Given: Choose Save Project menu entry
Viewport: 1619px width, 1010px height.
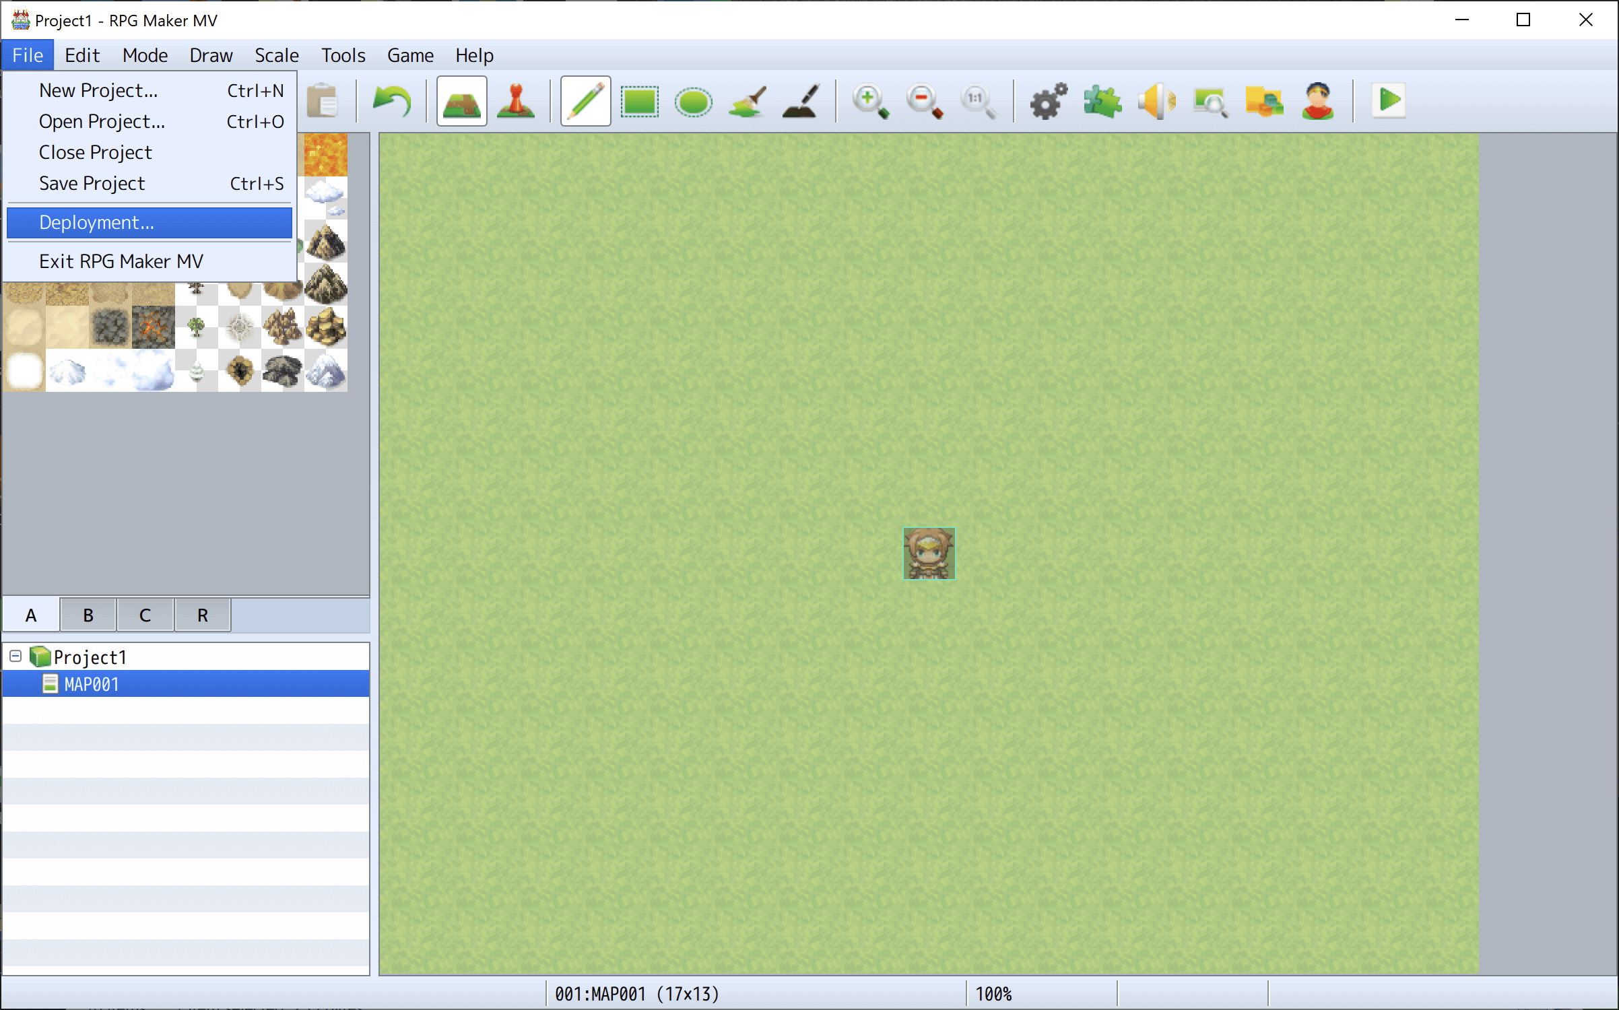Looking at the screenshot, I should click(x=150, y=183).
